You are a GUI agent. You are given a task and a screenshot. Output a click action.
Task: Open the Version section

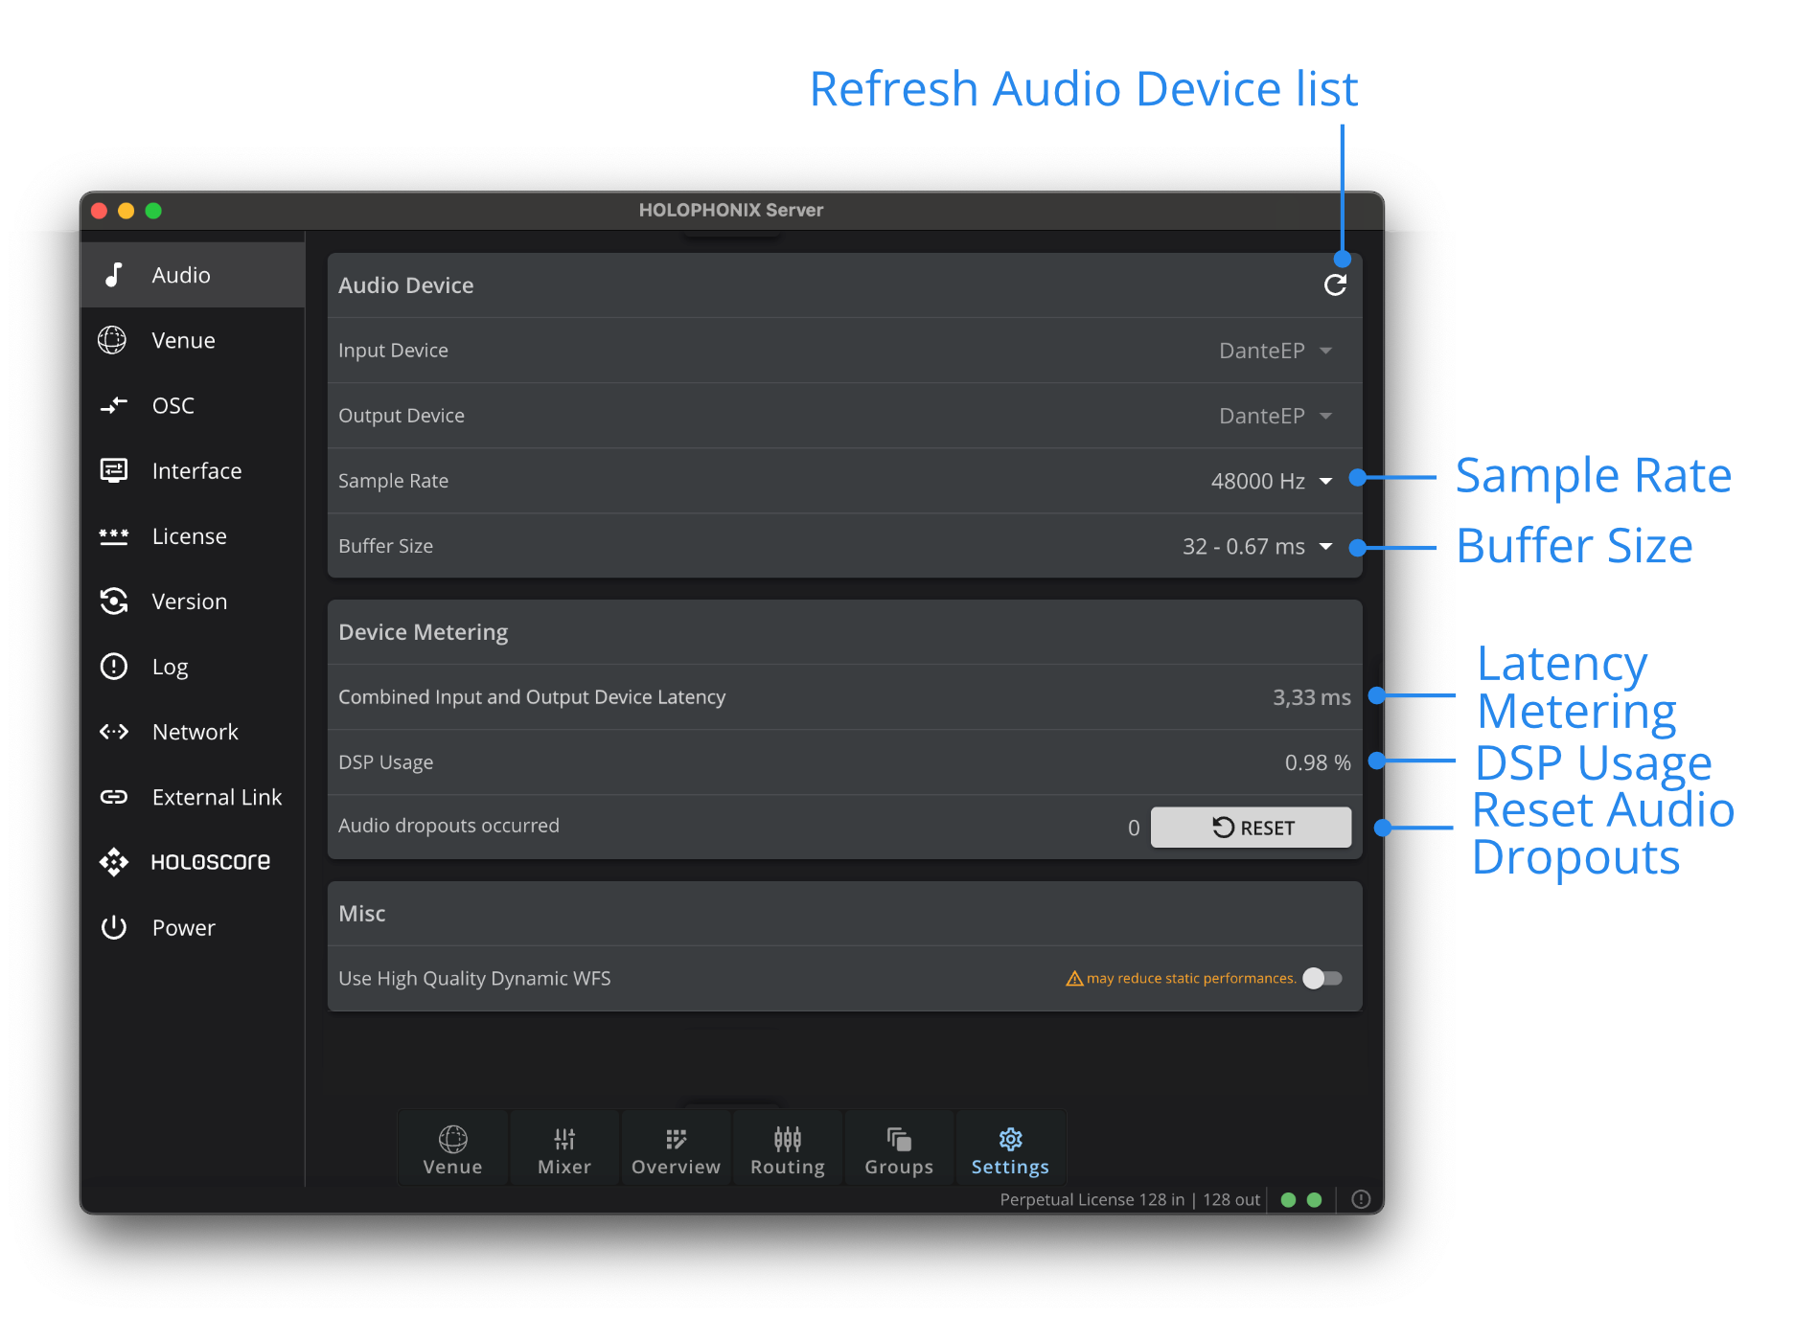tap(189, 601)
